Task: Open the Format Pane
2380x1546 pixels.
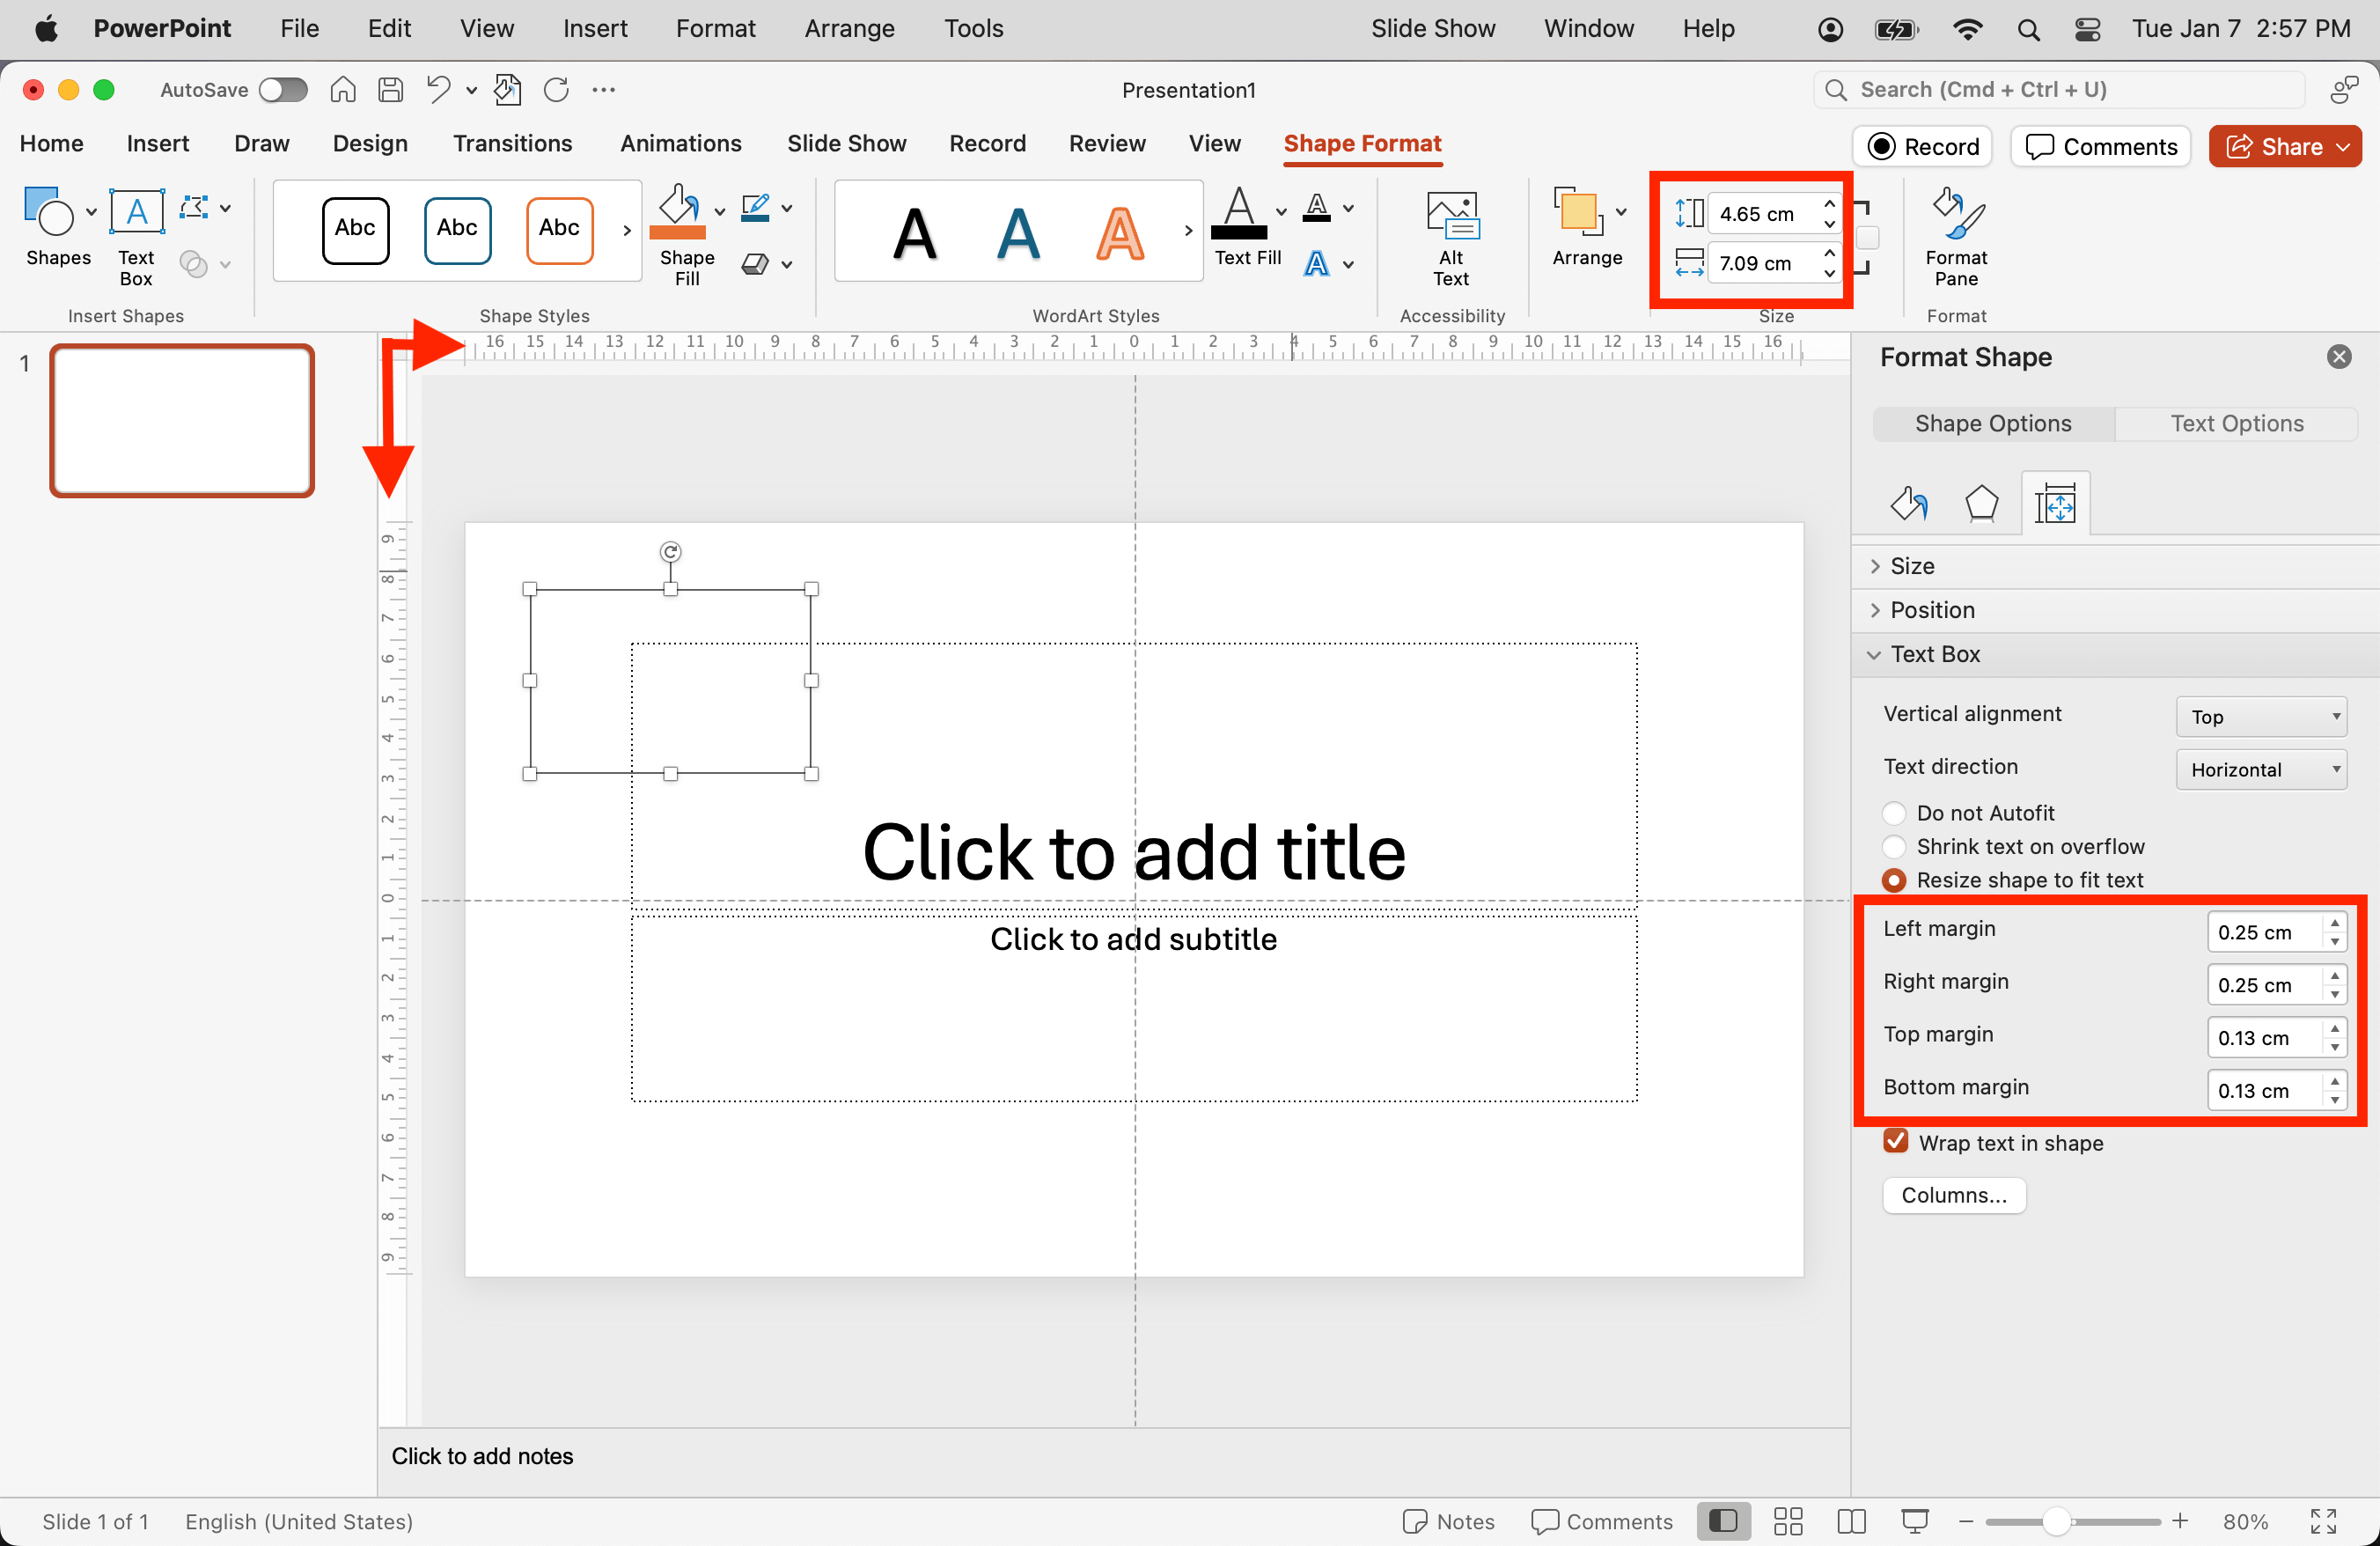Action: click(x=1956, y=238)
